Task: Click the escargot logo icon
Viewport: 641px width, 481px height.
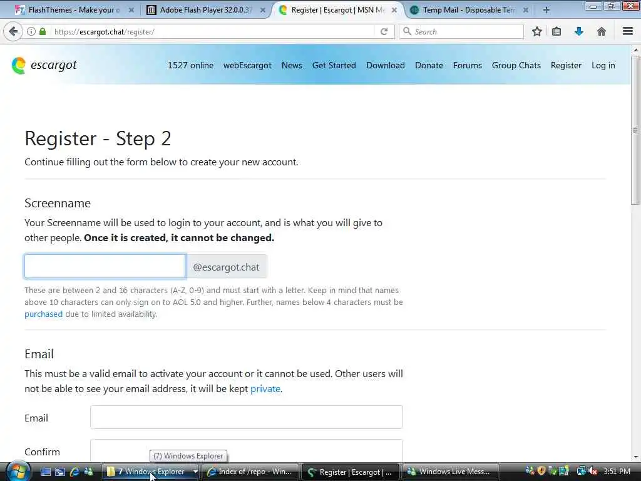Action: [19, 65]
